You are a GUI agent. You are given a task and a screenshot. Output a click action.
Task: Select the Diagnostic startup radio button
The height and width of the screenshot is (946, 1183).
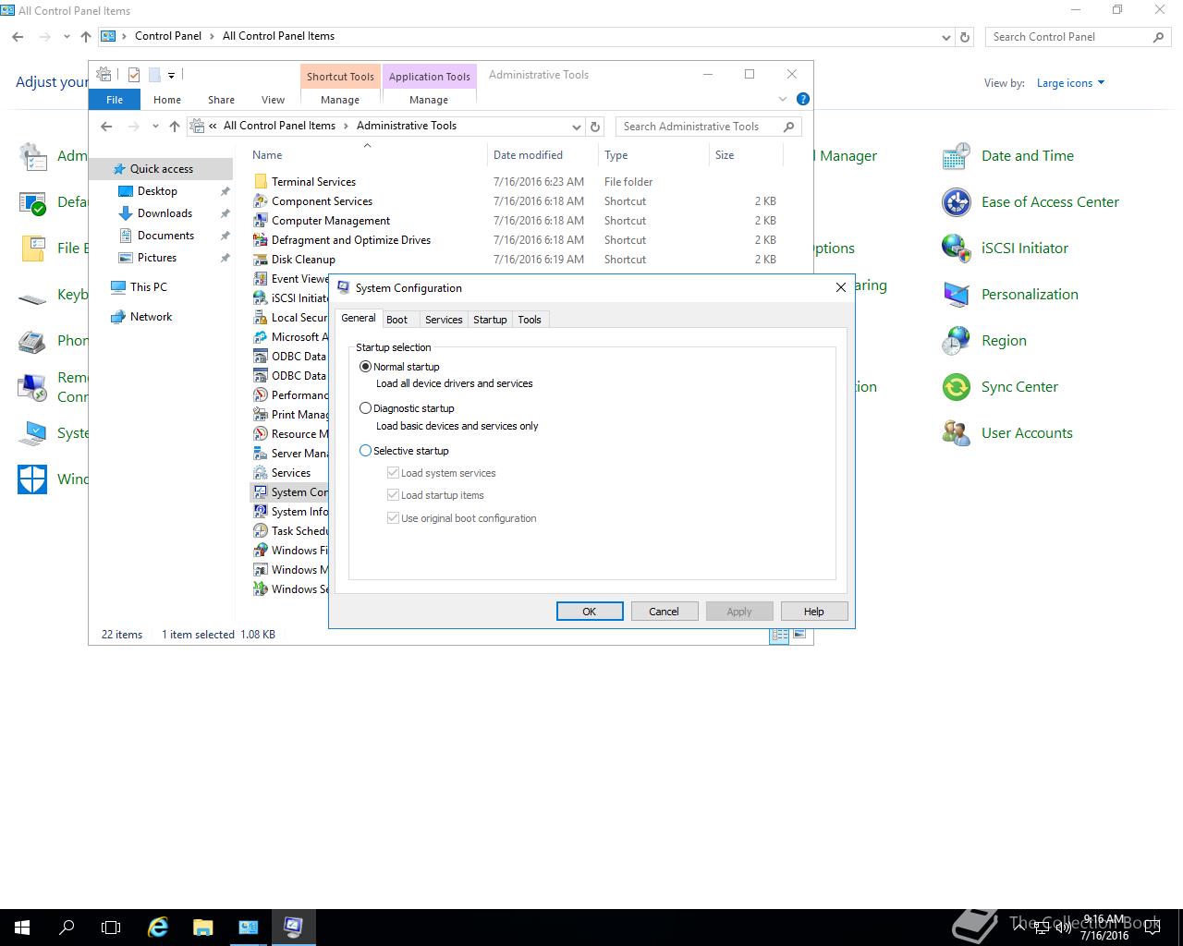tap(366, 407)
